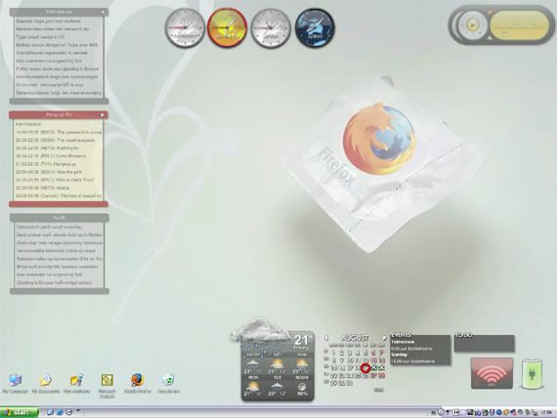Click the Windows Start button
The height and width of the screenshot is (418, 557).
coord(19,412)
